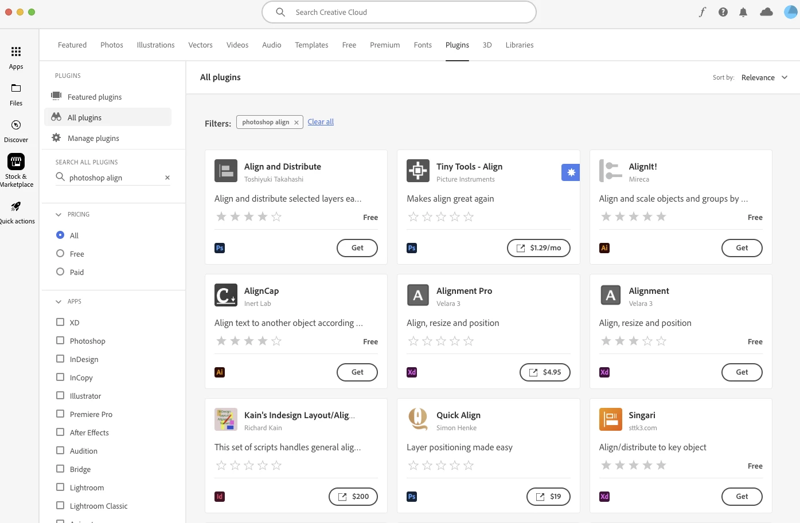
Task: Click the Tiny Tools - Align plugin icon
Action: 418,171
